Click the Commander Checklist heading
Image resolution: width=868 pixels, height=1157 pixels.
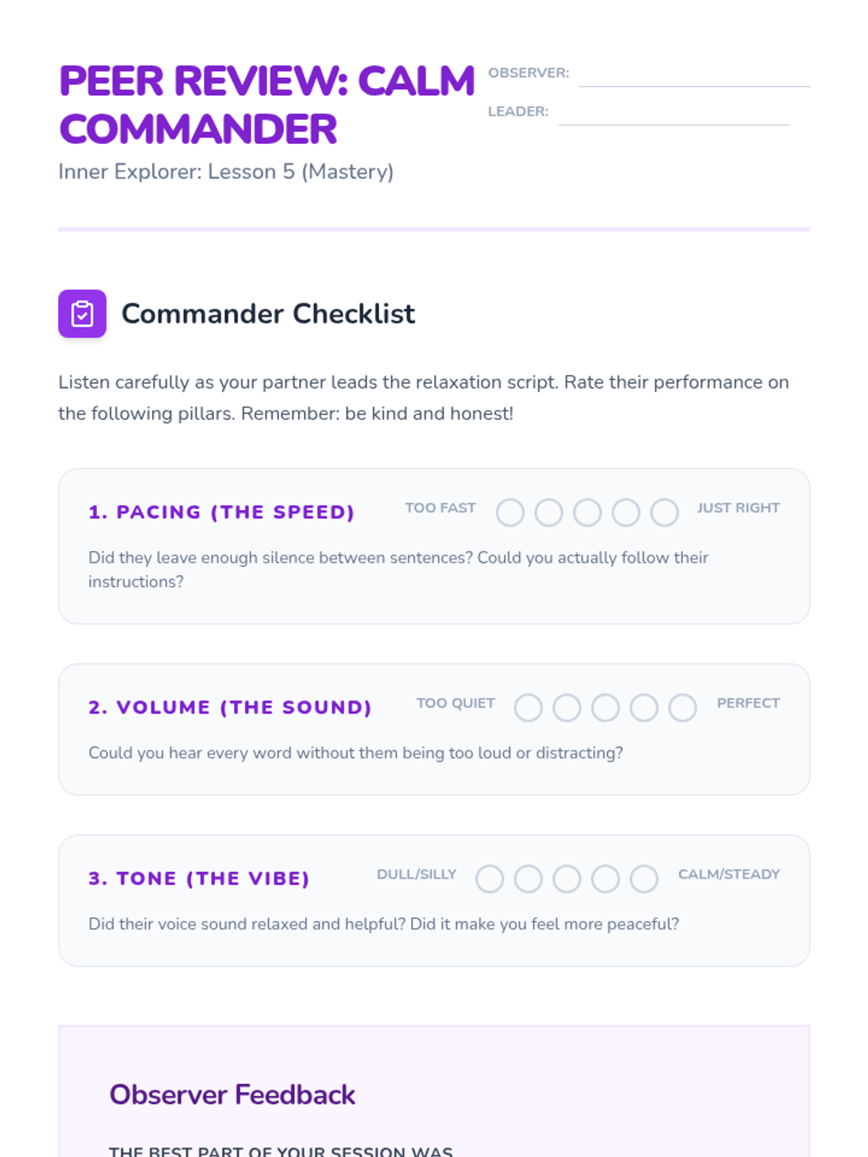pyautogui.click(x=268, y=314)
